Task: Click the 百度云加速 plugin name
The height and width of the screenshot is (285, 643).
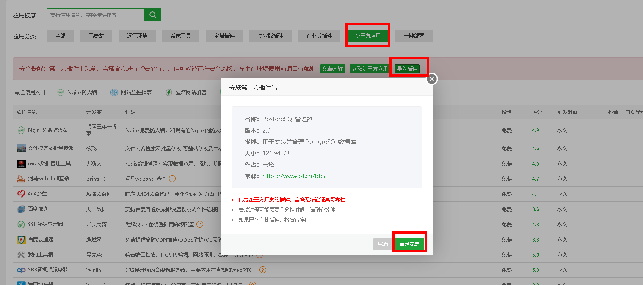Action: pyautogui.click(x=41, y=239)
